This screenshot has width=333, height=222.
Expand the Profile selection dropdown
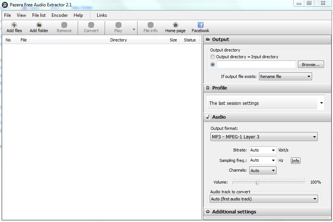click(265, 103)
